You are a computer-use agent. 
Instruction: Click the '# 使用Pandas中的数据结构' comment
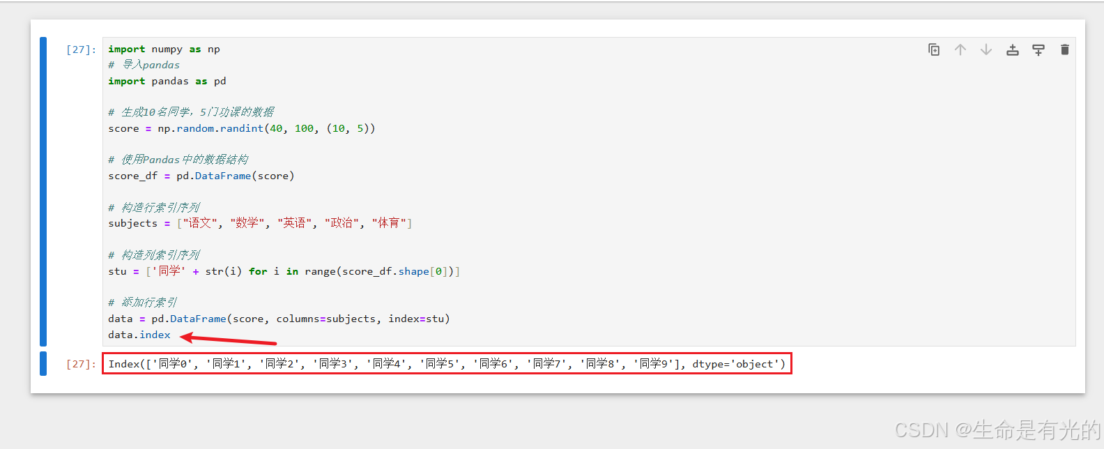178,160
